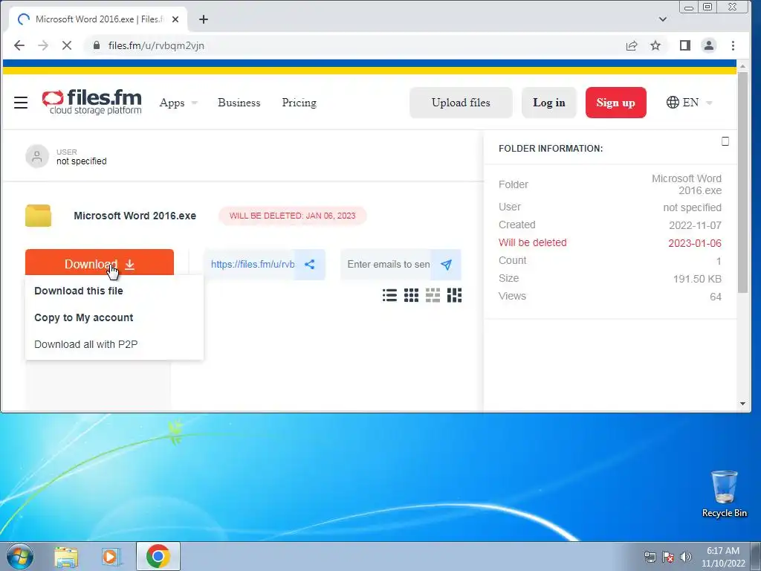This screenshot has width=761, height=571.
Task: Open the Recycle Bin on desktop
Action: 724,494
